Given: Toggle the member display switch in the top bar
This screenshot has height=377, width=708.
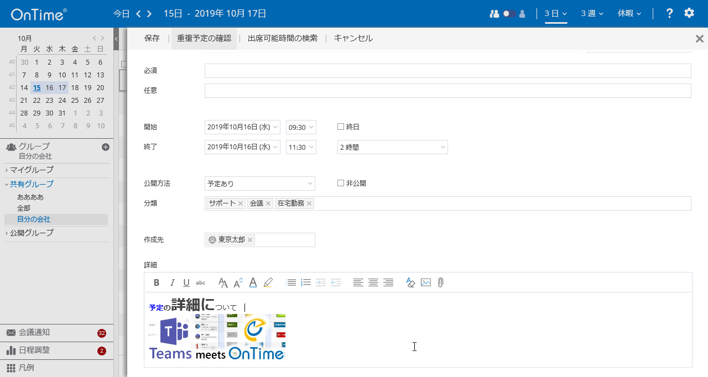Looking at the screenshot, I should 507,13.
